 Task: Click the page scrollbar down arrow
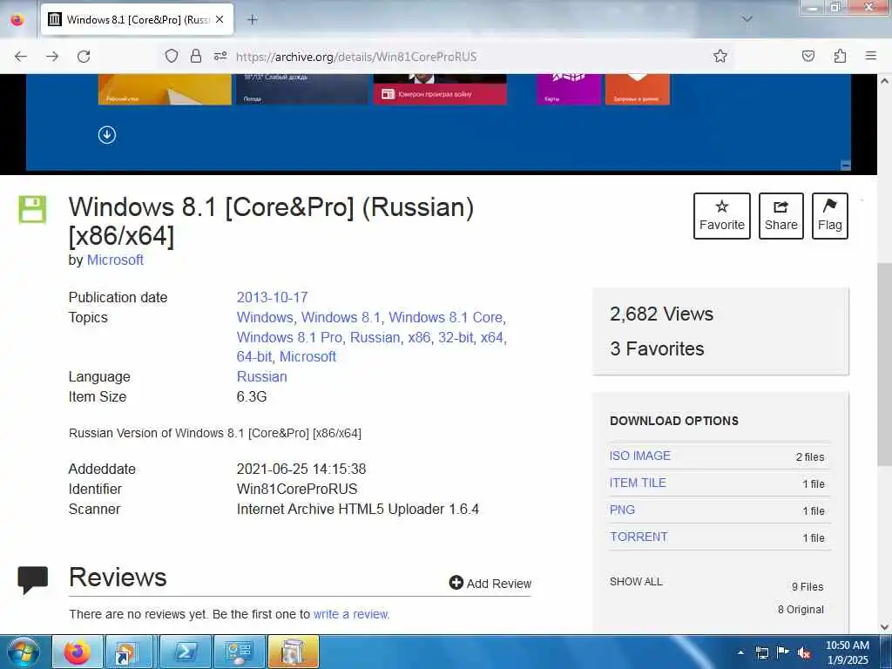(x=885, y=627)
